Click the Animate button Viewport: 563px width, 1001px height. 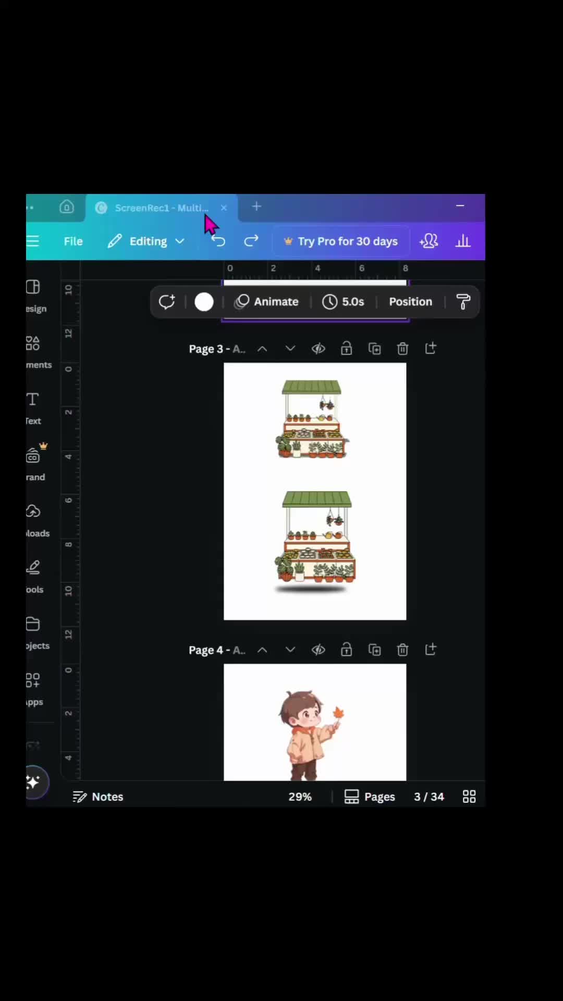tap(266, 301)
